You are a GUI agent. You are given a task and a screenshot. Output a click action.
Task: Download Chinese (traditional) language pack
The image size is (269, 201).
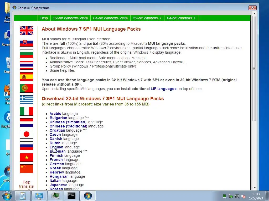pyautogui.click(x=68, y=126)
